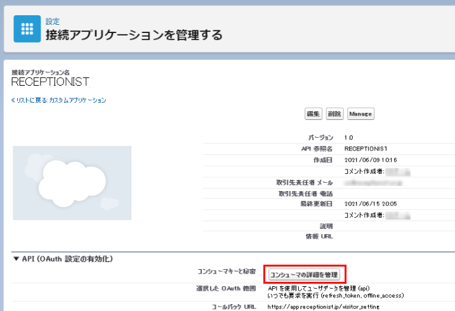The width and height of the screenshot is (455, 311).
Task: Click コンシューマの詳細を管理 button
Action: tap(304, 274)
